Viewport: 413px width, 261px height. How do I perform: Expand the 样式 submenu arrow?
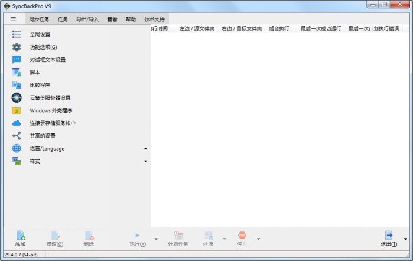point(145,161)
